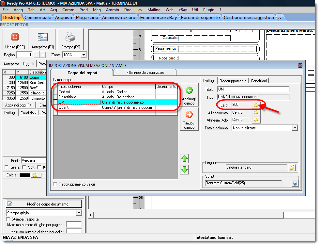Click the Uscita (ESC) exit icon
The width and height of the screenshot is (320, 246).
pyautogui.click(x=15, y=37)
